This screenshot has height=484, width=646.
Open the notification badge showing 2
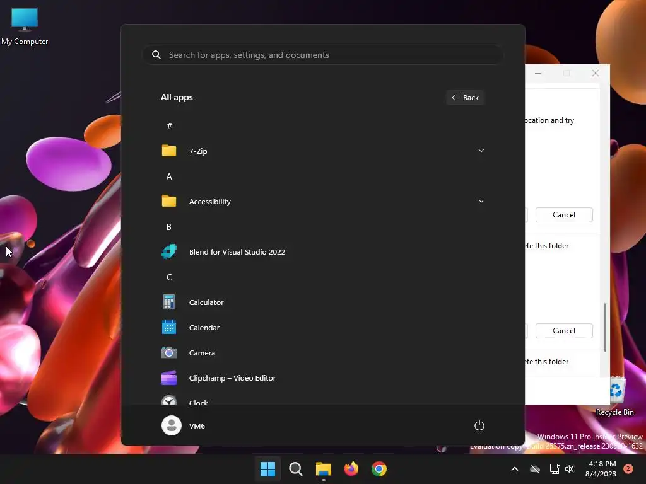(628, 469)
